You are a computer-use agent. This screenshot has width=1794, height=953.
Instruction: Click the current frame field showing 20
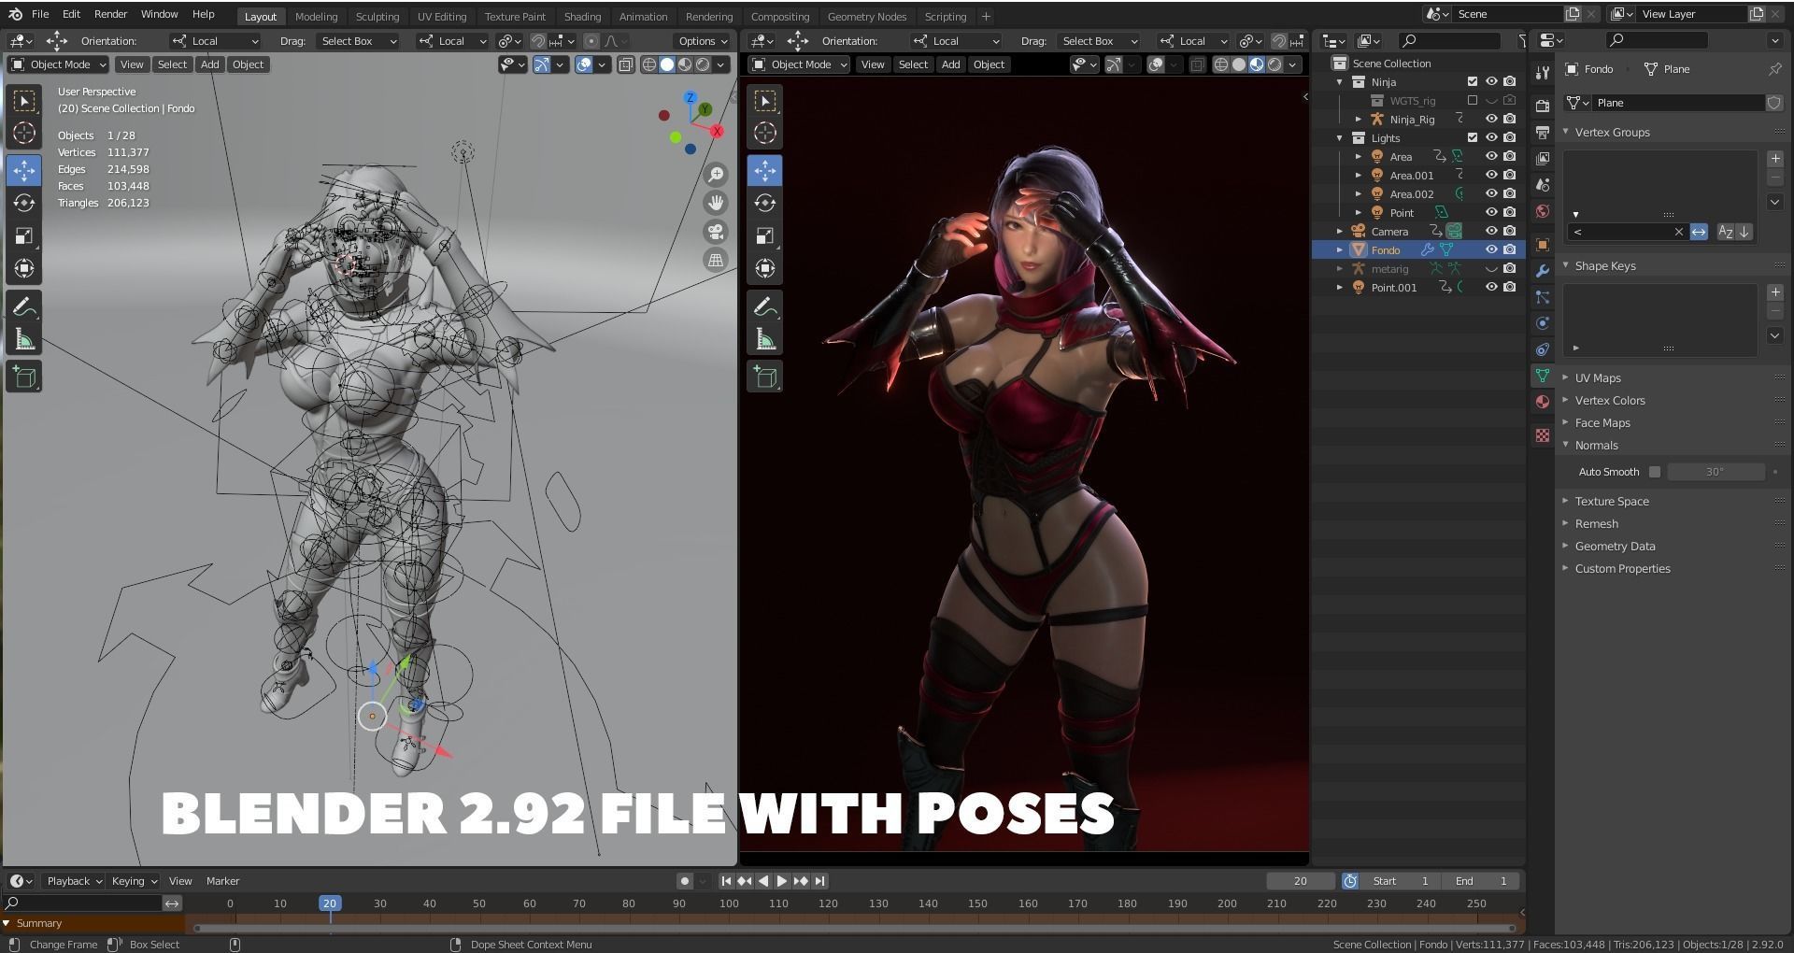click(x=1301, y=881)
